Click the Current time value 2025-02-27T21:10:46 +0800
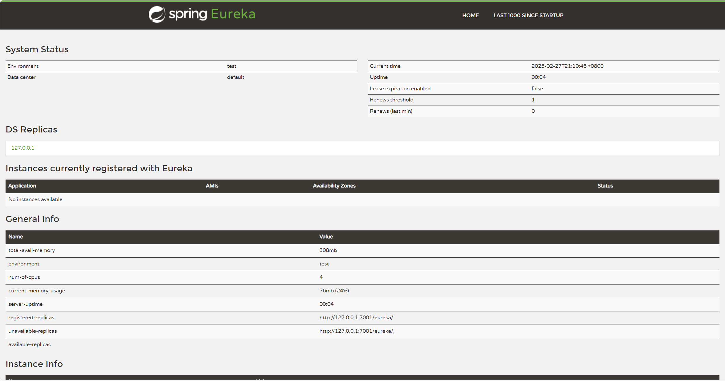This screenshot has width=725, height=381. click(x=567, y=66)
